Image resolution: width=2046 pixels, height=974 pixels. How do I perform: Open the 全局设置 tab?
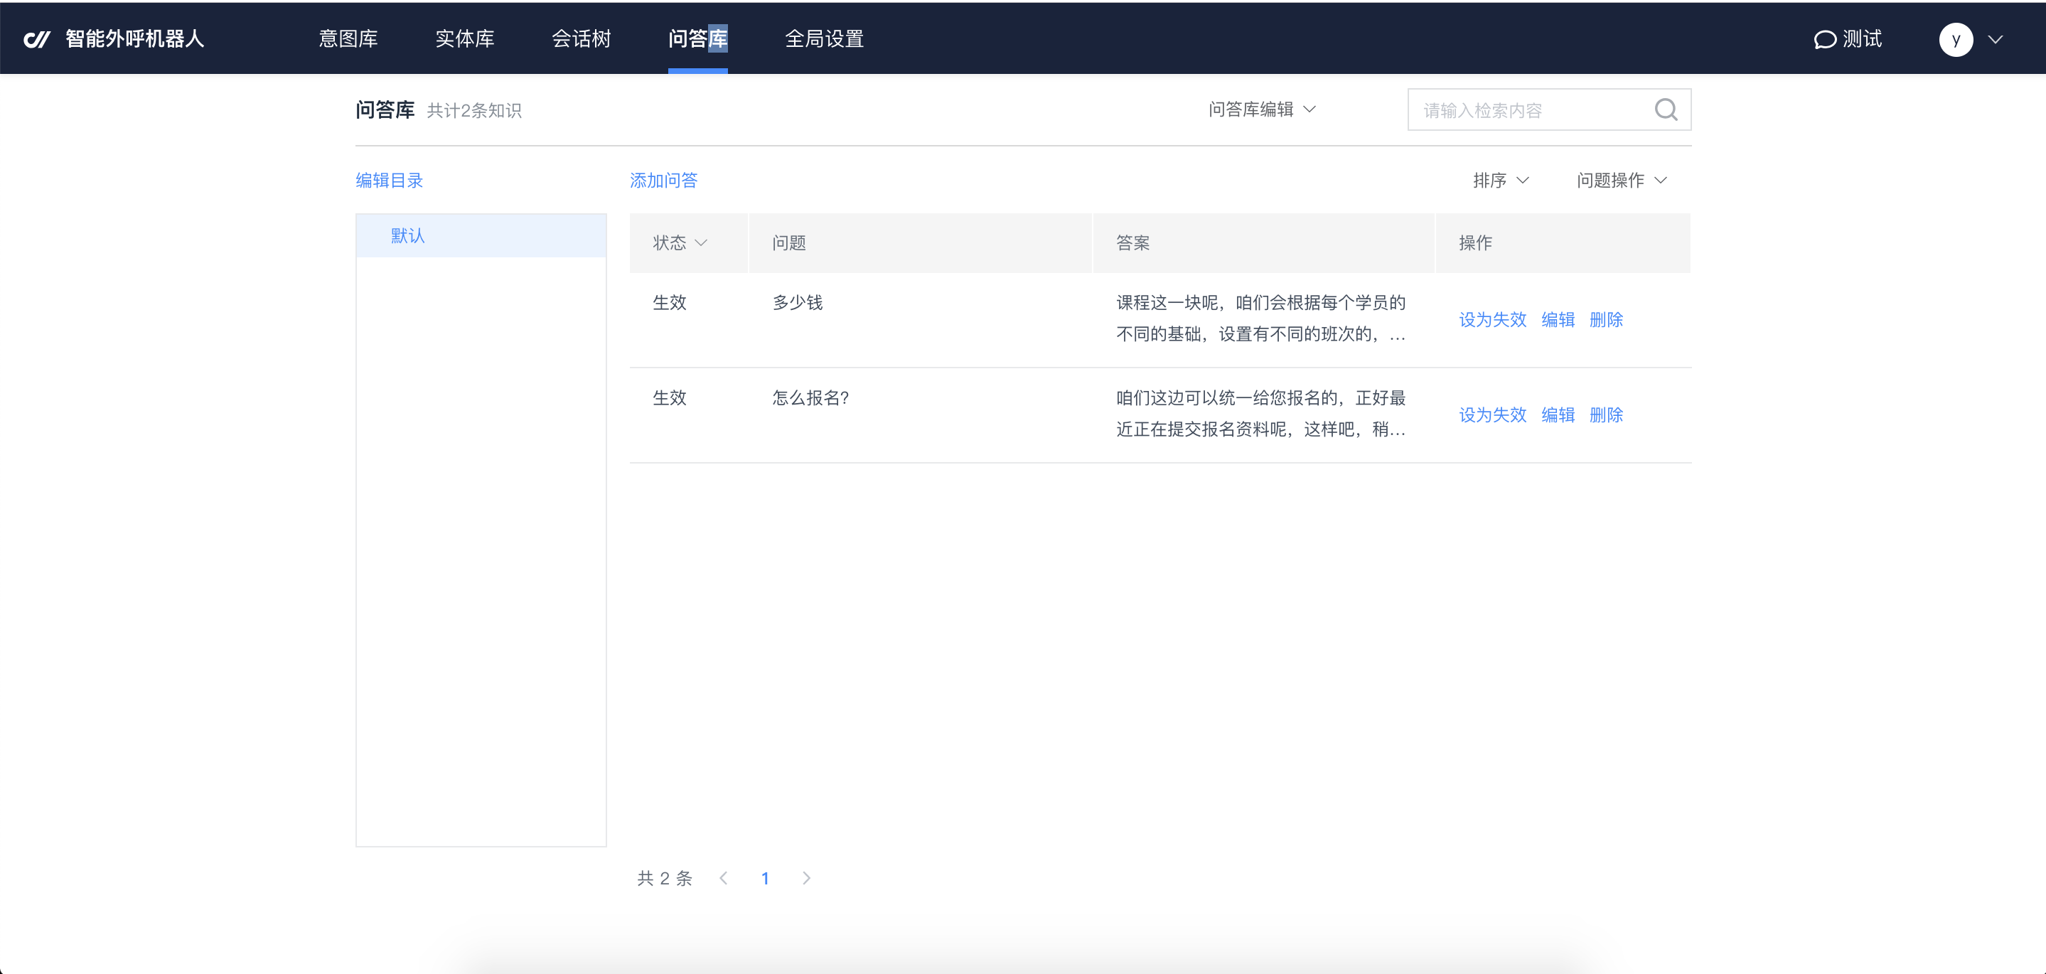click(x=825, y=38)
